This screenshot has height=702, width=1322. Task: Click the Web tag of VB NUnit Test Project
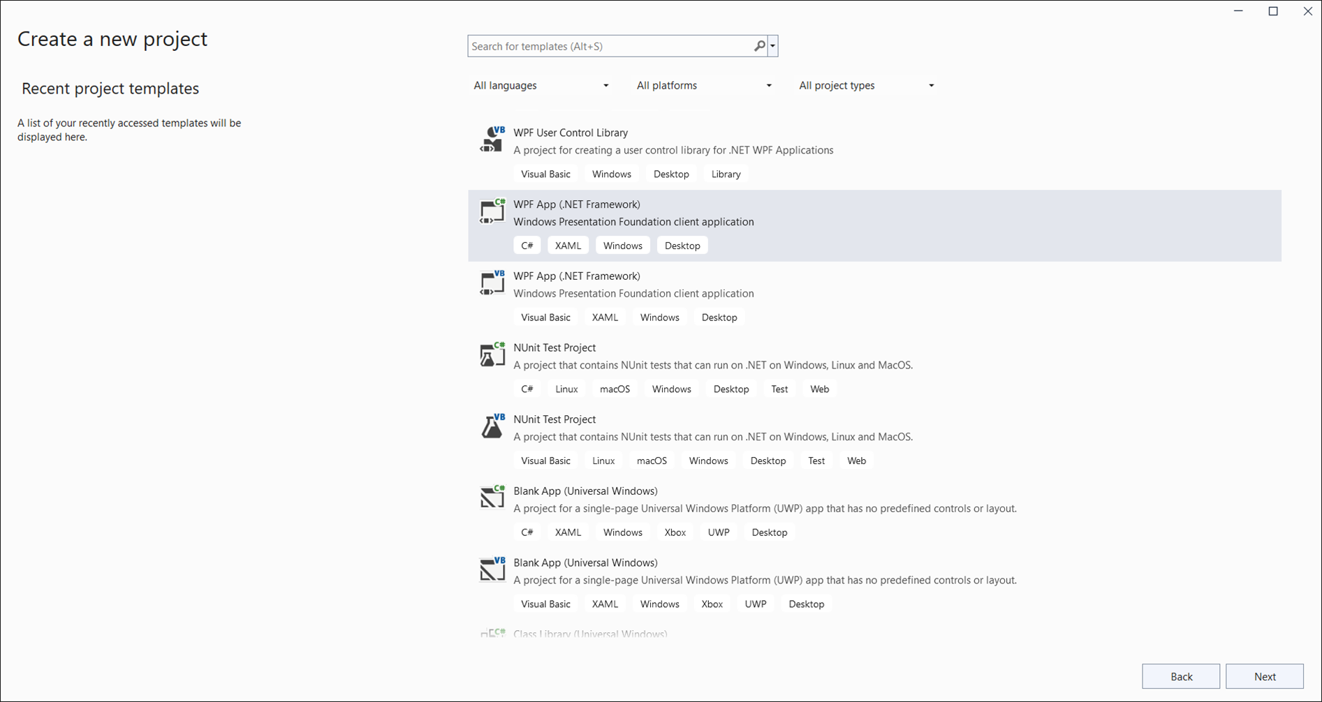click(x=856, y=461)
